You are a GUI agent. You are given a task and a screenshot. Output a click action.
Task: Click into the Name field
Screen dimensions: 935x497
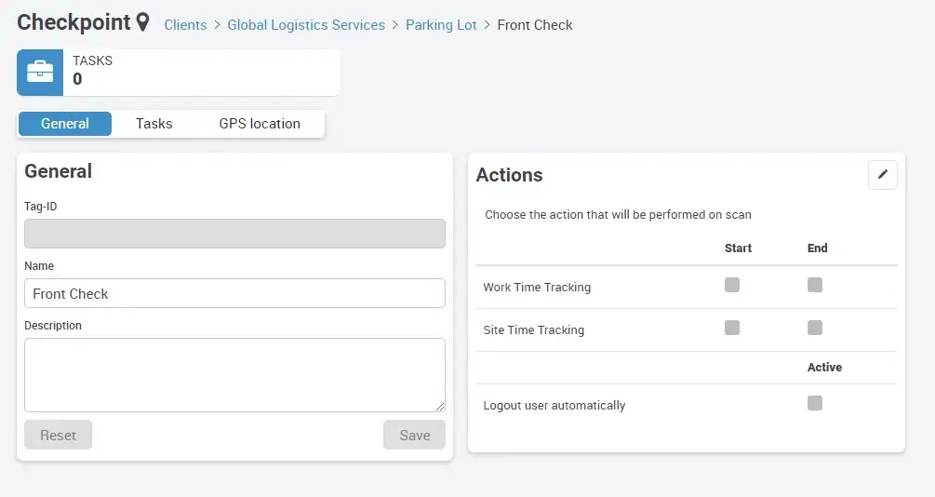pyautogui.click(x=234, y=293)
